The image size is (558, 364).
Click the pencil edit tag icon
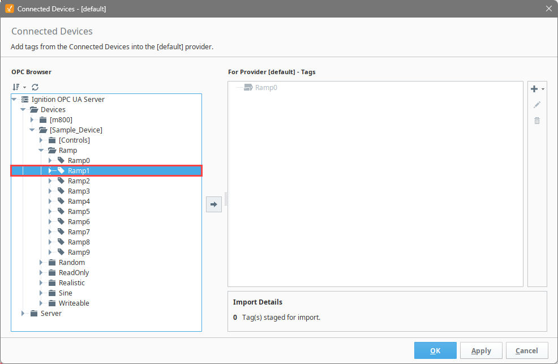coord(537,105)
